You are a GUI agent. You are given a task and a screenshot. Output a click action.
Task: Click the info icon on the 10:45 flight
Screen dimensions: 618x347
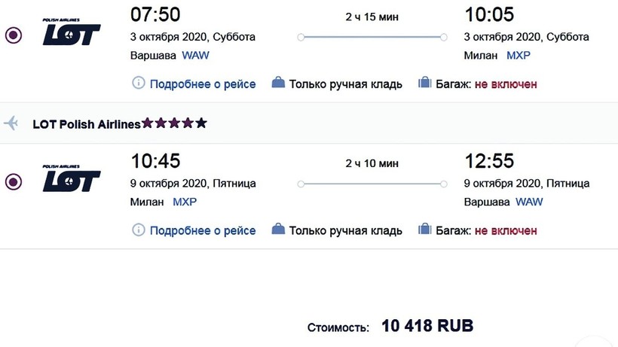[x=139, y=230]
